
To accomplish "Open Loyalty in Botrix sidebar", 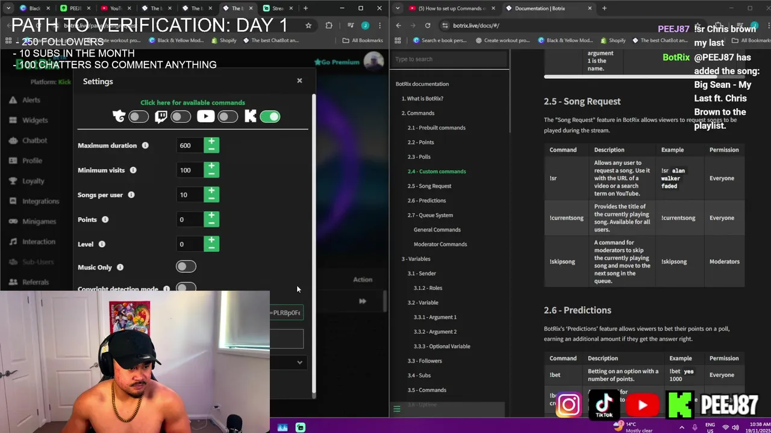I will pyautogui.click(x=33, y=181).
